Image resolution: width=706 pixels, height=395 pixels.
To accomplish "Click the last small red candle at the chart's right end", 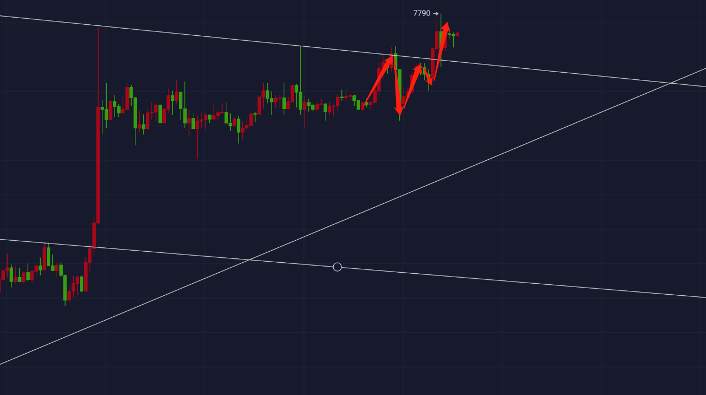I will pyautogui.click(x=457, y=34).
